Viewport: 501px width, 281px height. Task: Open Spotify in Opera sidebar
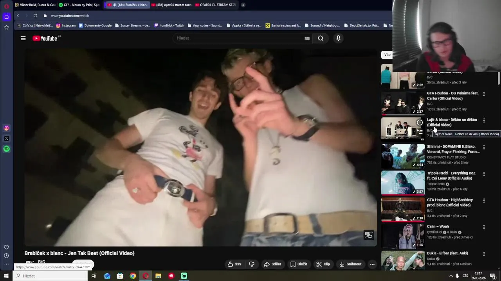(x=6, y=149)
